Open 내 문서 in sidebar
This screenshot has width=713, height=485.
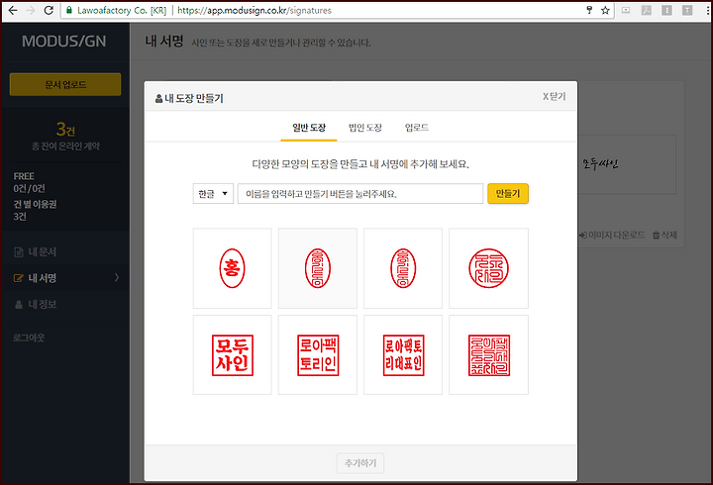(x=43, y=251)
